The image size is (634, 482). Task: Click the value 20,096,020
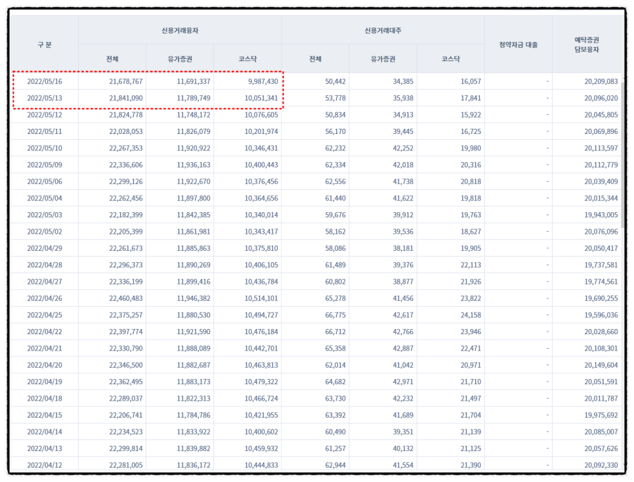pyautogui.click(x=601, y=98)
